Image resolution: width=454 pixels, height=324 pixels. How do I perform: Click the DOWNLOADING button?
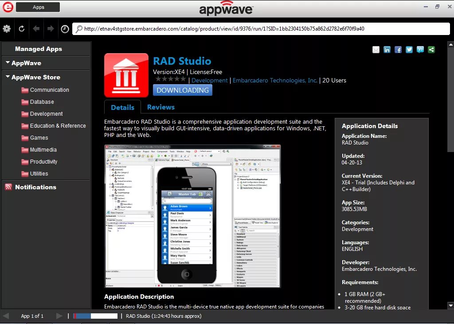click(x=183, y=90)
